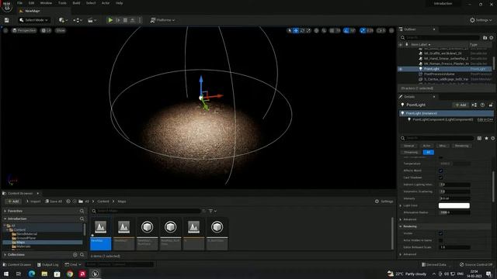Toggle scale snapping
This screenshot has width=497, height=279.
[x=363, y=30]
